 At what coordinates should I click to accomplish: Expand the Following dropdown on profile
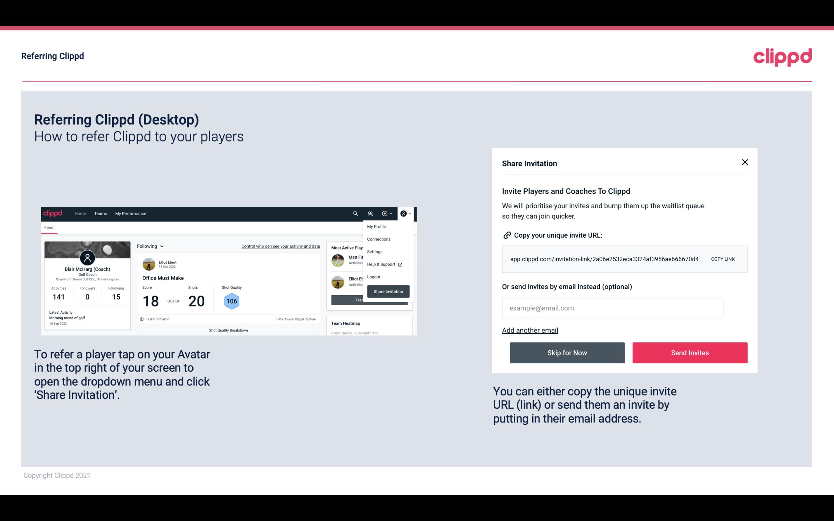coord(148,246)
